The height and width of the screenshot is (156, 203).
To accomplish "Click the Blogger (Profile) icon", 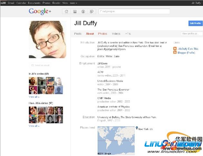I will point(175,53).
